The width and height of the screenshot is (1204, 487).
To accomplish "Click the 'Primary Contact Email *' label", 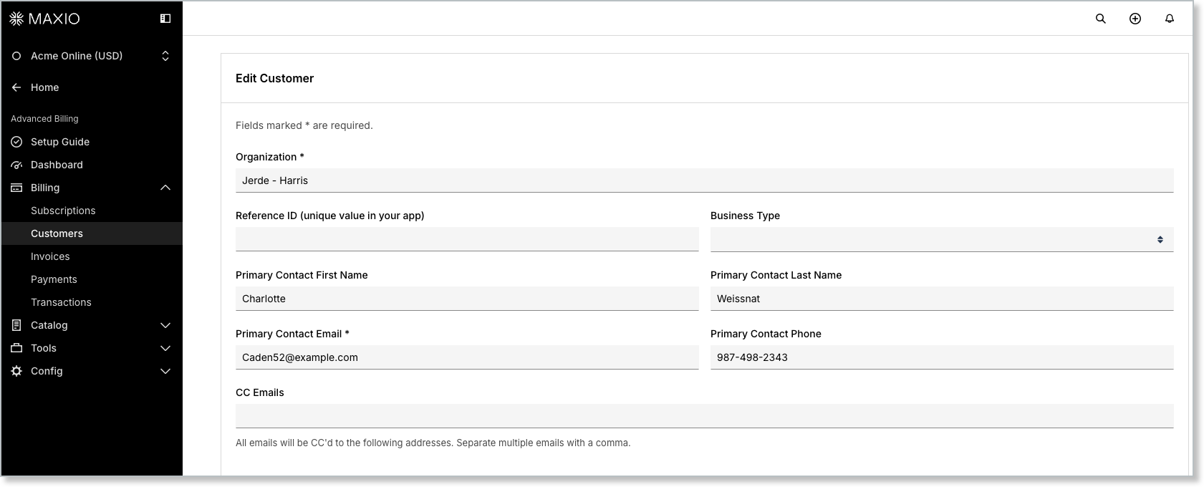I will point(292,334).
